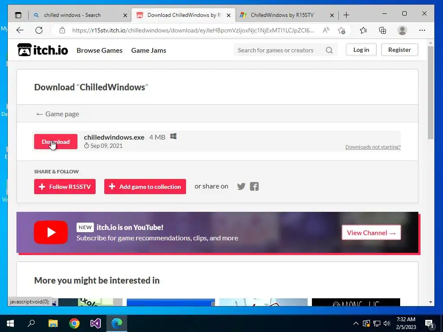Screen dimensions: 443x332
Task: Share on Twitter icon
Action: [241, 186]
